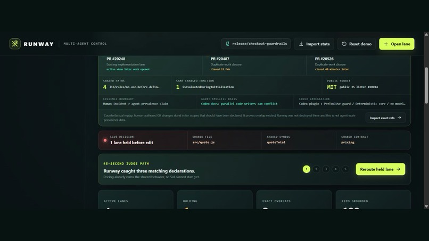Click the arrow icon in Inspect exact refs
Viewport: 429px width, 241px height.
point(399,118)
